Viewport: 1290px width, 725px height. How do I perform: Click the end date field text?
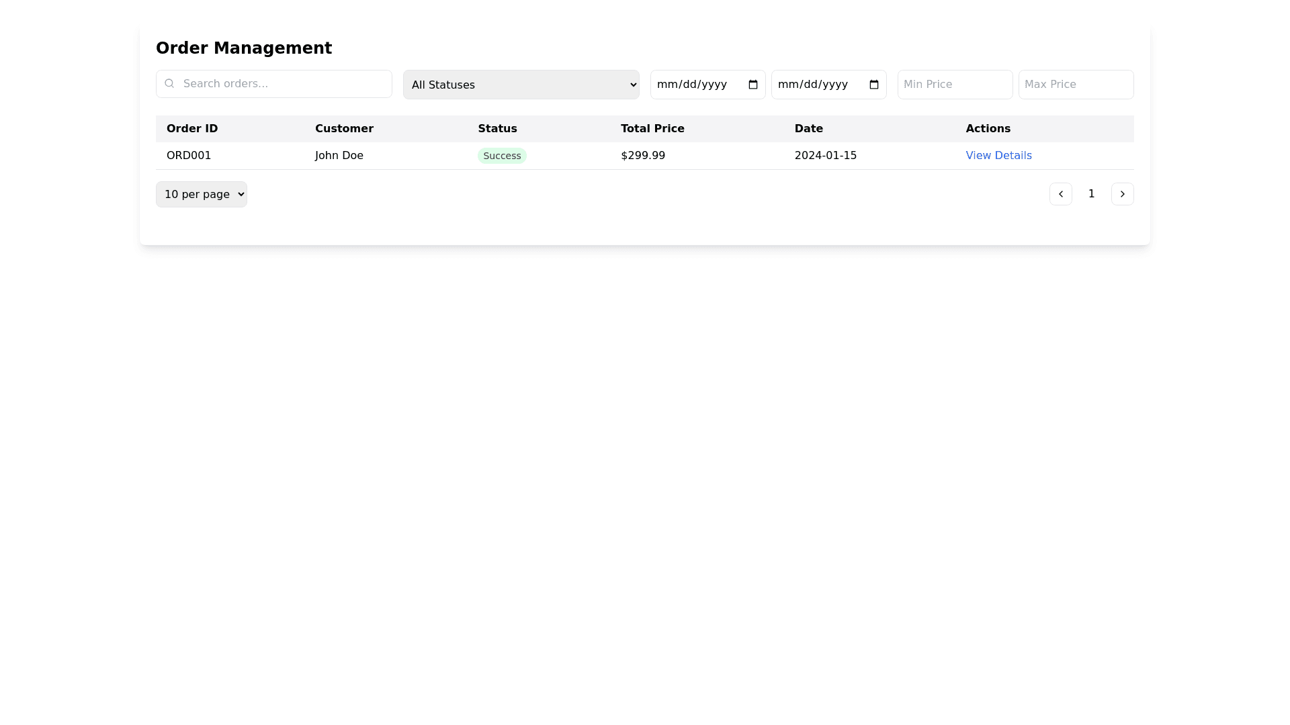(x=813, y=85)
